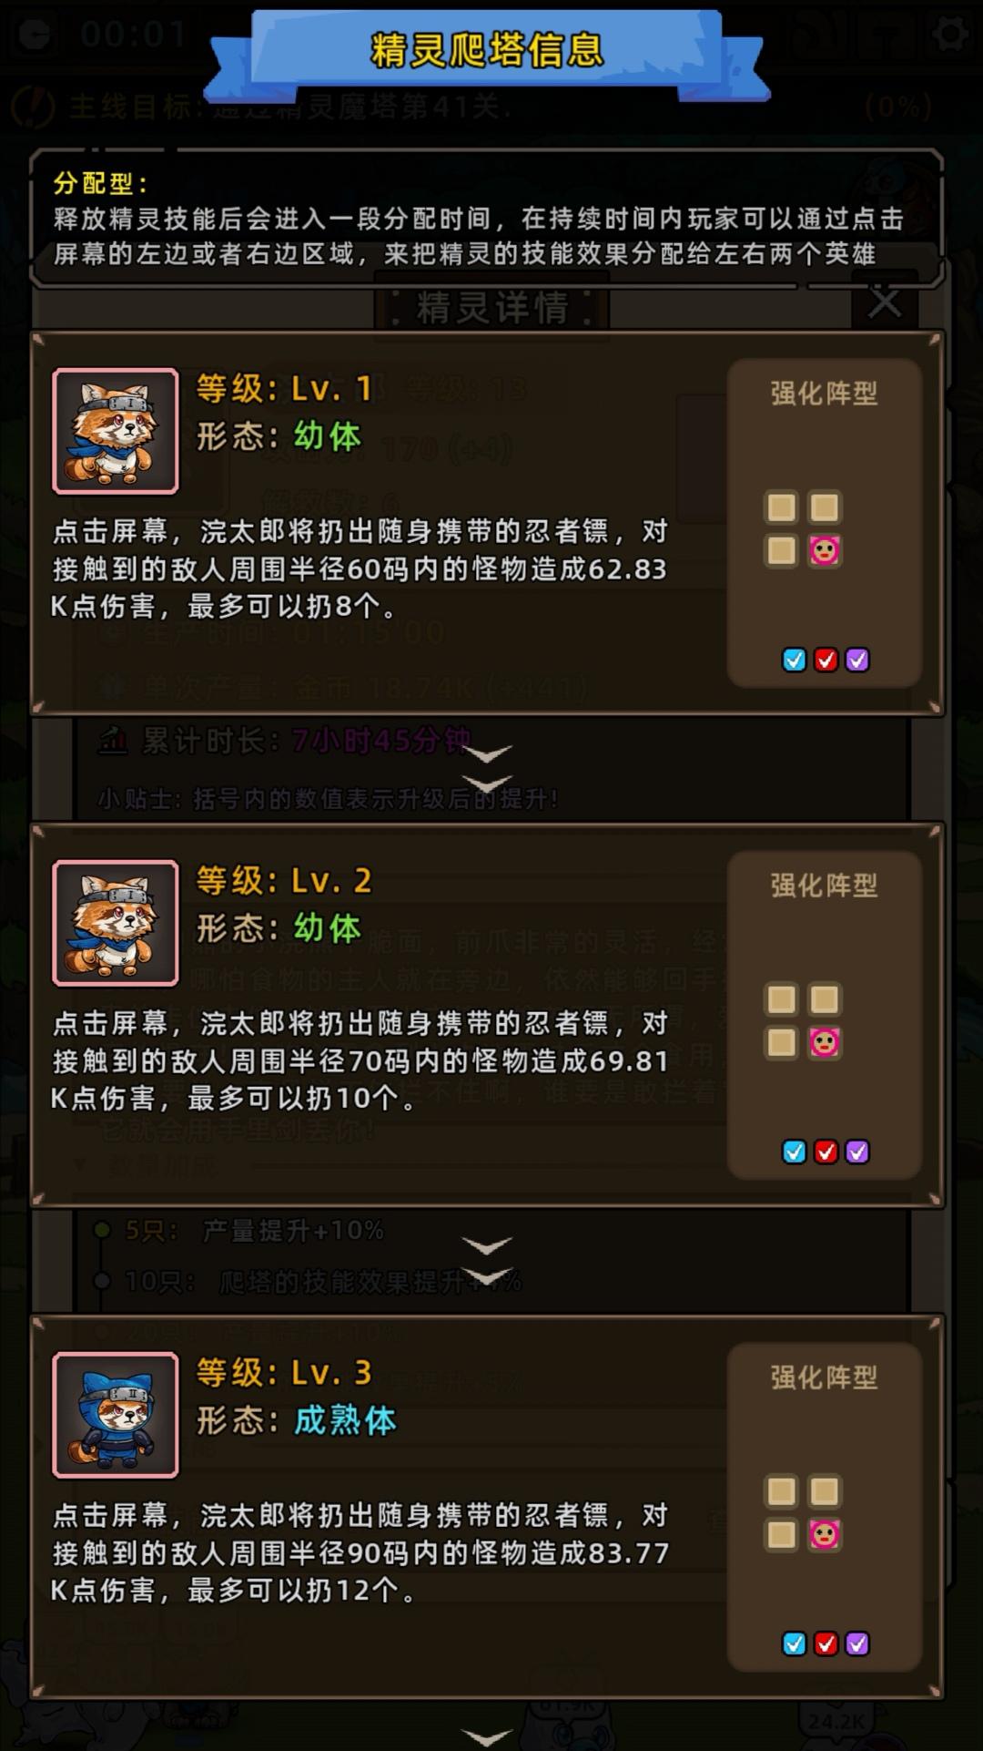Click 强化阵型 label in Lv. 3 card

(x=825, y=1377)
